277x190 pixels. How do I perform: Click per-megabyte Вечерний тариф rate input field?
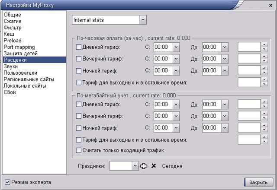(249, 116)
